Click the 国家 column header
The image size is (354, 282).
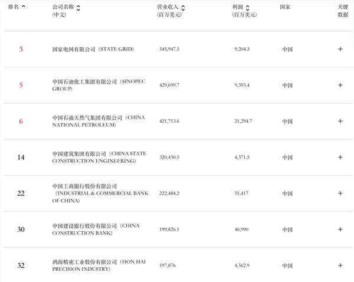[285, 7]
